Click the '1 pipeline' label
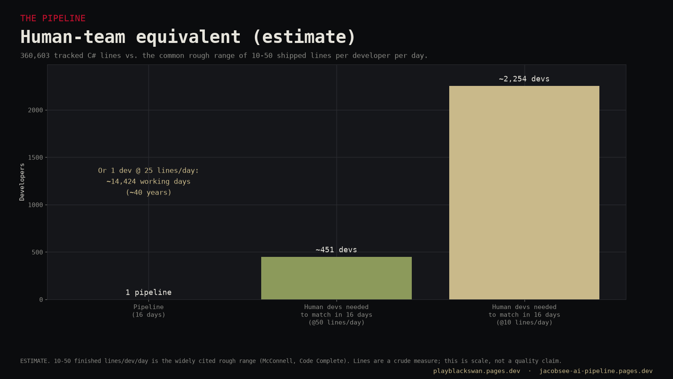This screenshot has height=379, width=673. coord(148,292)
